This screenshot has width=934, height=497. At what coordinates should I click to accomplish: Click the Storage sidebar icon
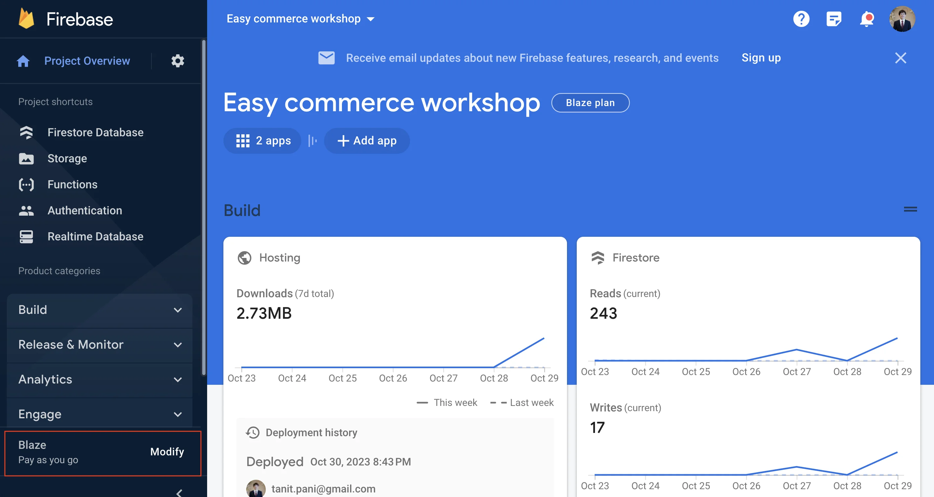[26, 159]
